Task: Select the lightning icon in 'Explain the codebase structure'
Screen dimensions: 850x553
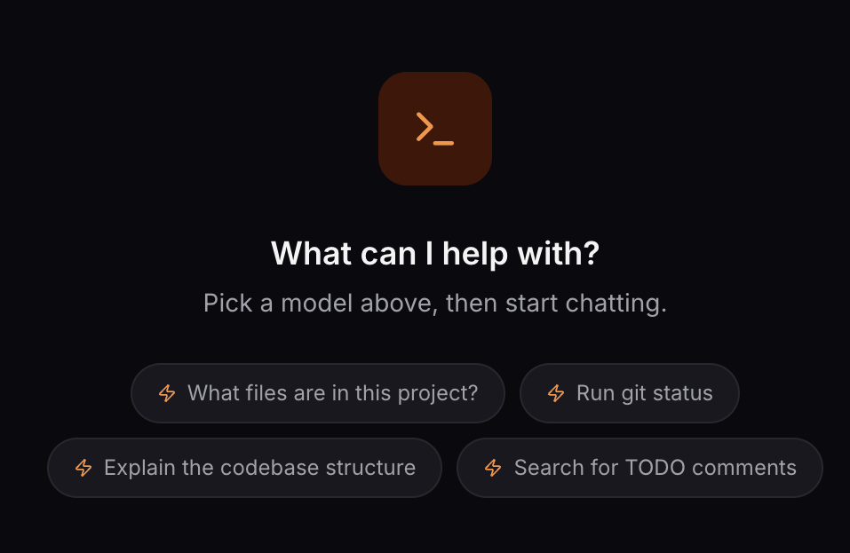Action: pyautogui.click(x=83, y=468)
